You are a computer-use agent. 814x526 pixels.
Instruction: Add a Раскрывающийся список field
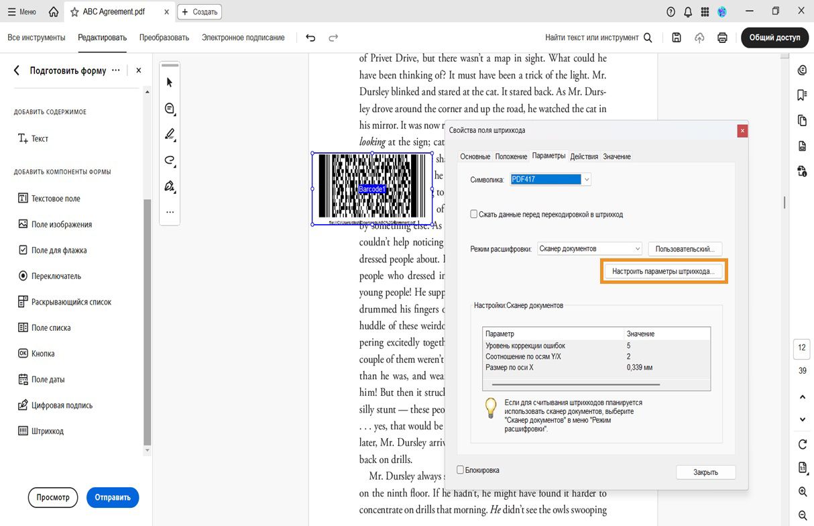point(64,302)
